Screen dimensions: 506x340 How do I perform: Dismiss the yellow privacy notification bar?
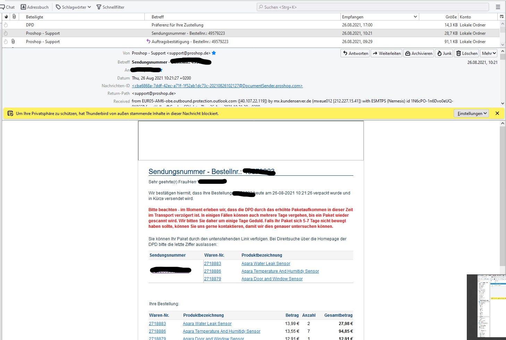pyautogui.click(x=497, y=113)
